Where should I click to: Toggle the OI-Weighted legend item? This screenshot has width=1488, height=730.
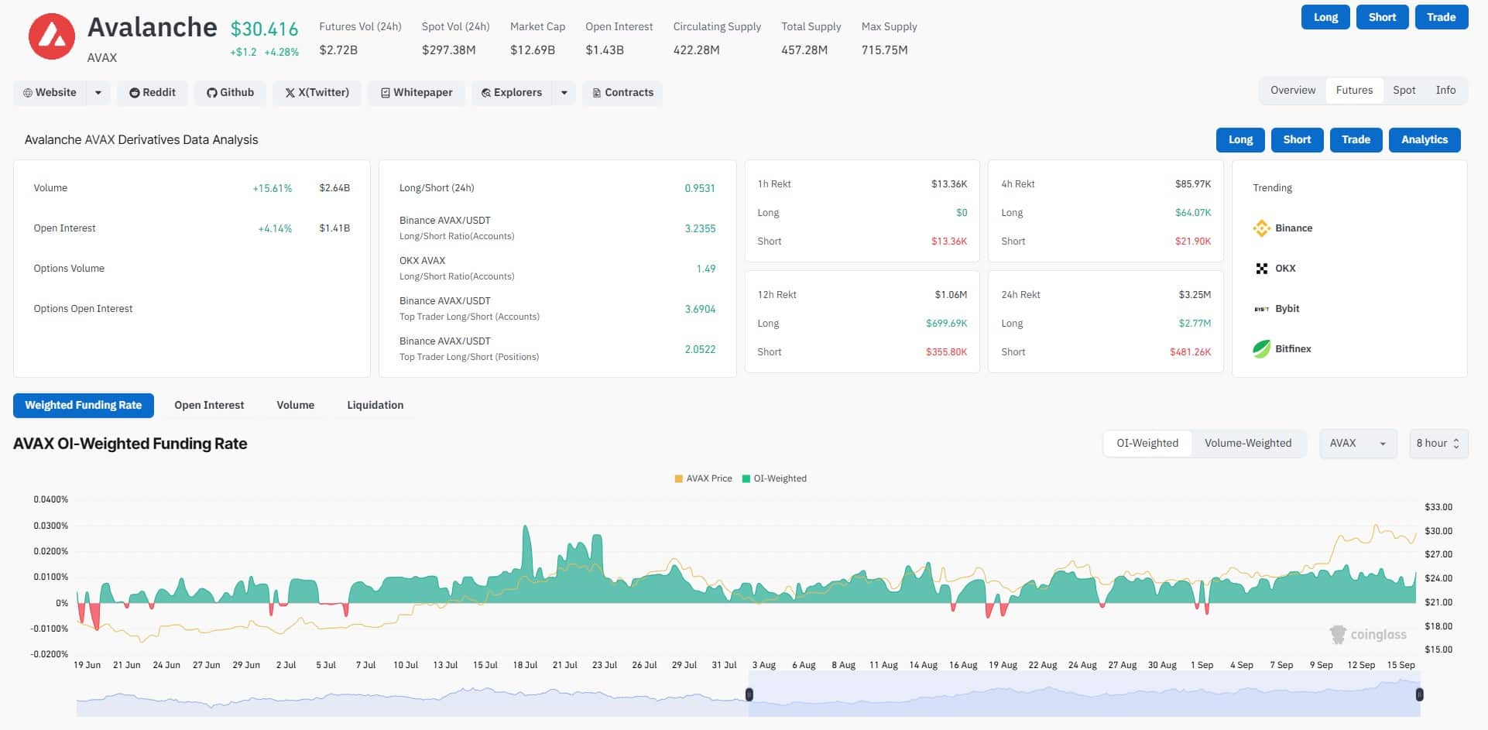774,478
